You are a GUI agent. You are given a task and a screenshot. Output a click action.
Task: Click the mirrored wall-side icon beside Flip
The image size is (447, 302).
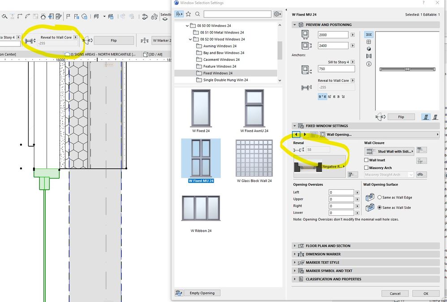(x=434, y=117)
